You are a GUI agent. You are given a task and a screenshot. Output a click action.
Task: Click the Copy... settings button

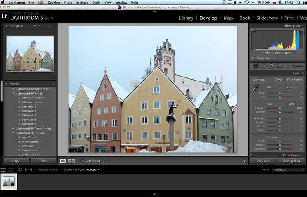coord(17,161)
